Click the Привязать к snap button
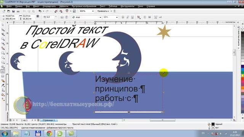 [x=103, y=11]
